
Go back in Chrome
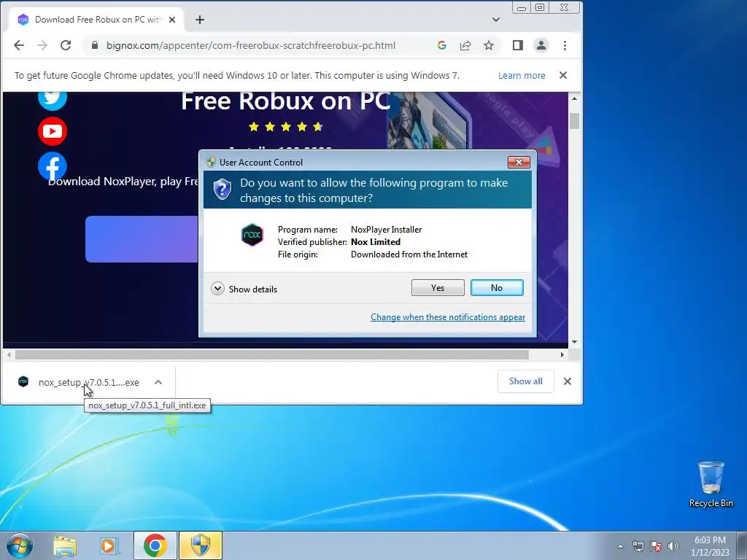click(x=18, y=45)
